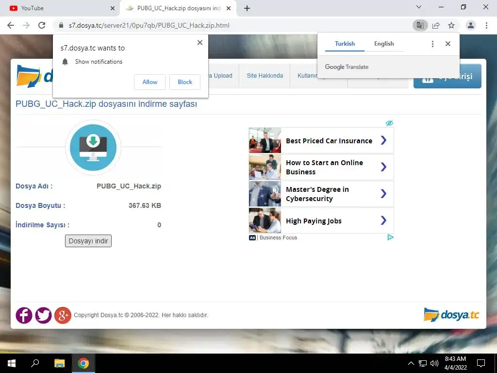Viewport: 497px width, 373px height.
Task: Click the file size 367.63 KB value
Action: [145, 205]
